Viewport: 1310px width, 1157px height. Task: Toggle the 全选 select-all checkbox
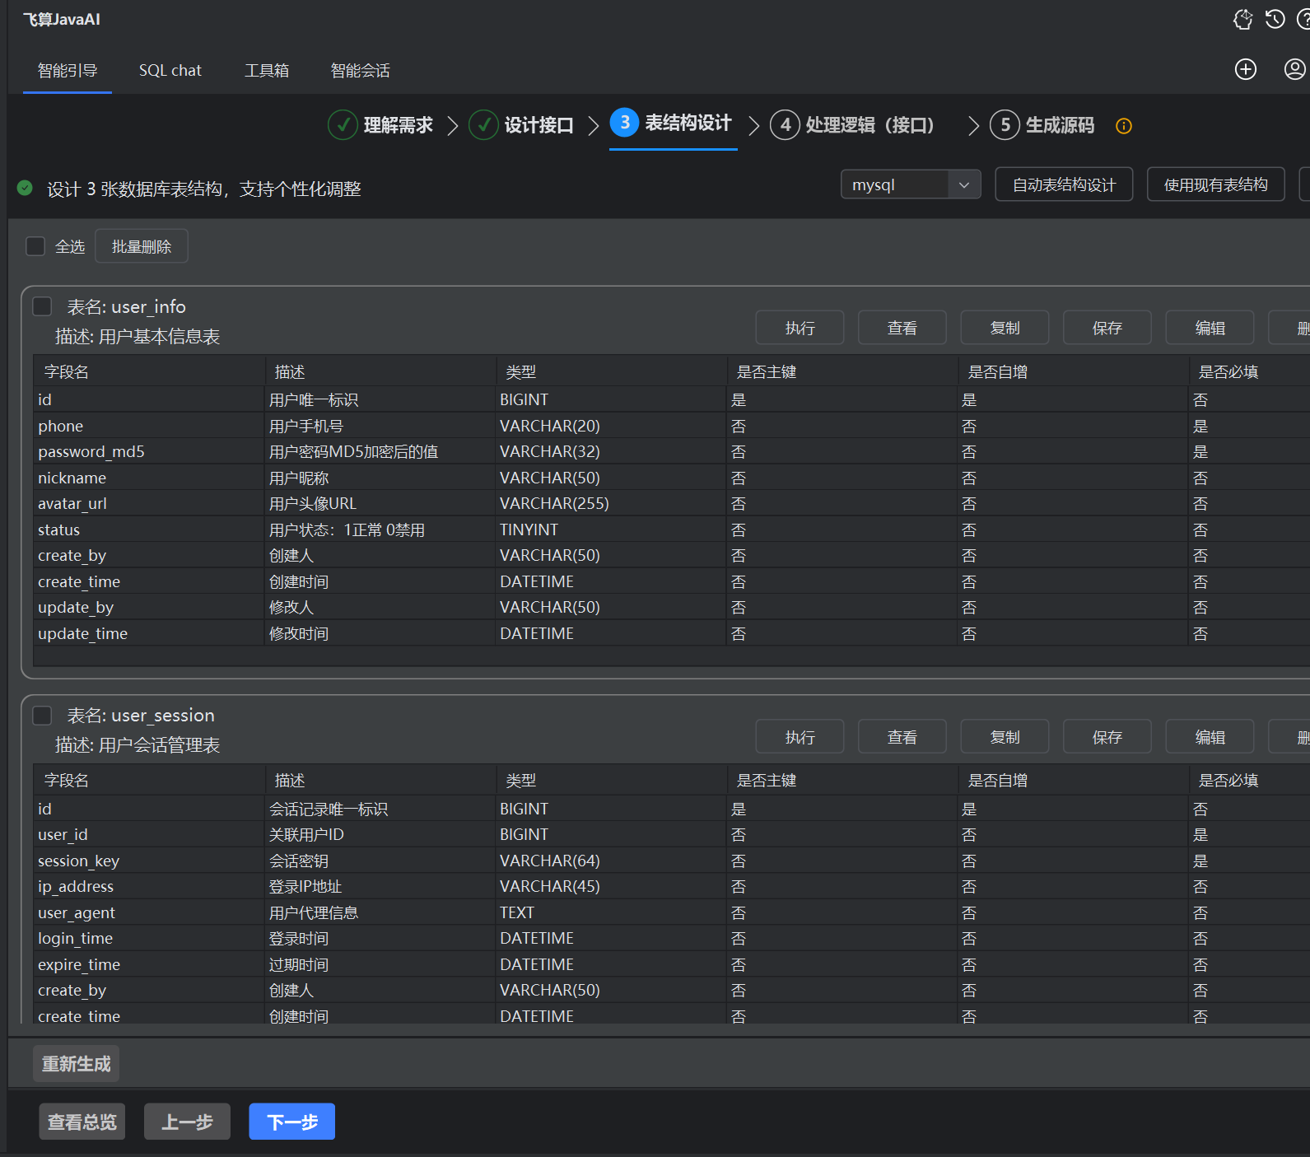35,246
